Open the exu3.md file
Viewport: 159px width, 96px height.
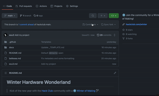coord(13,64)
